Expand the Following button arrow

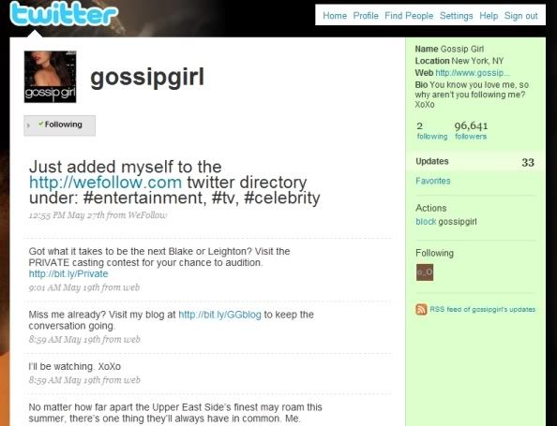click(x=29, y=125)
